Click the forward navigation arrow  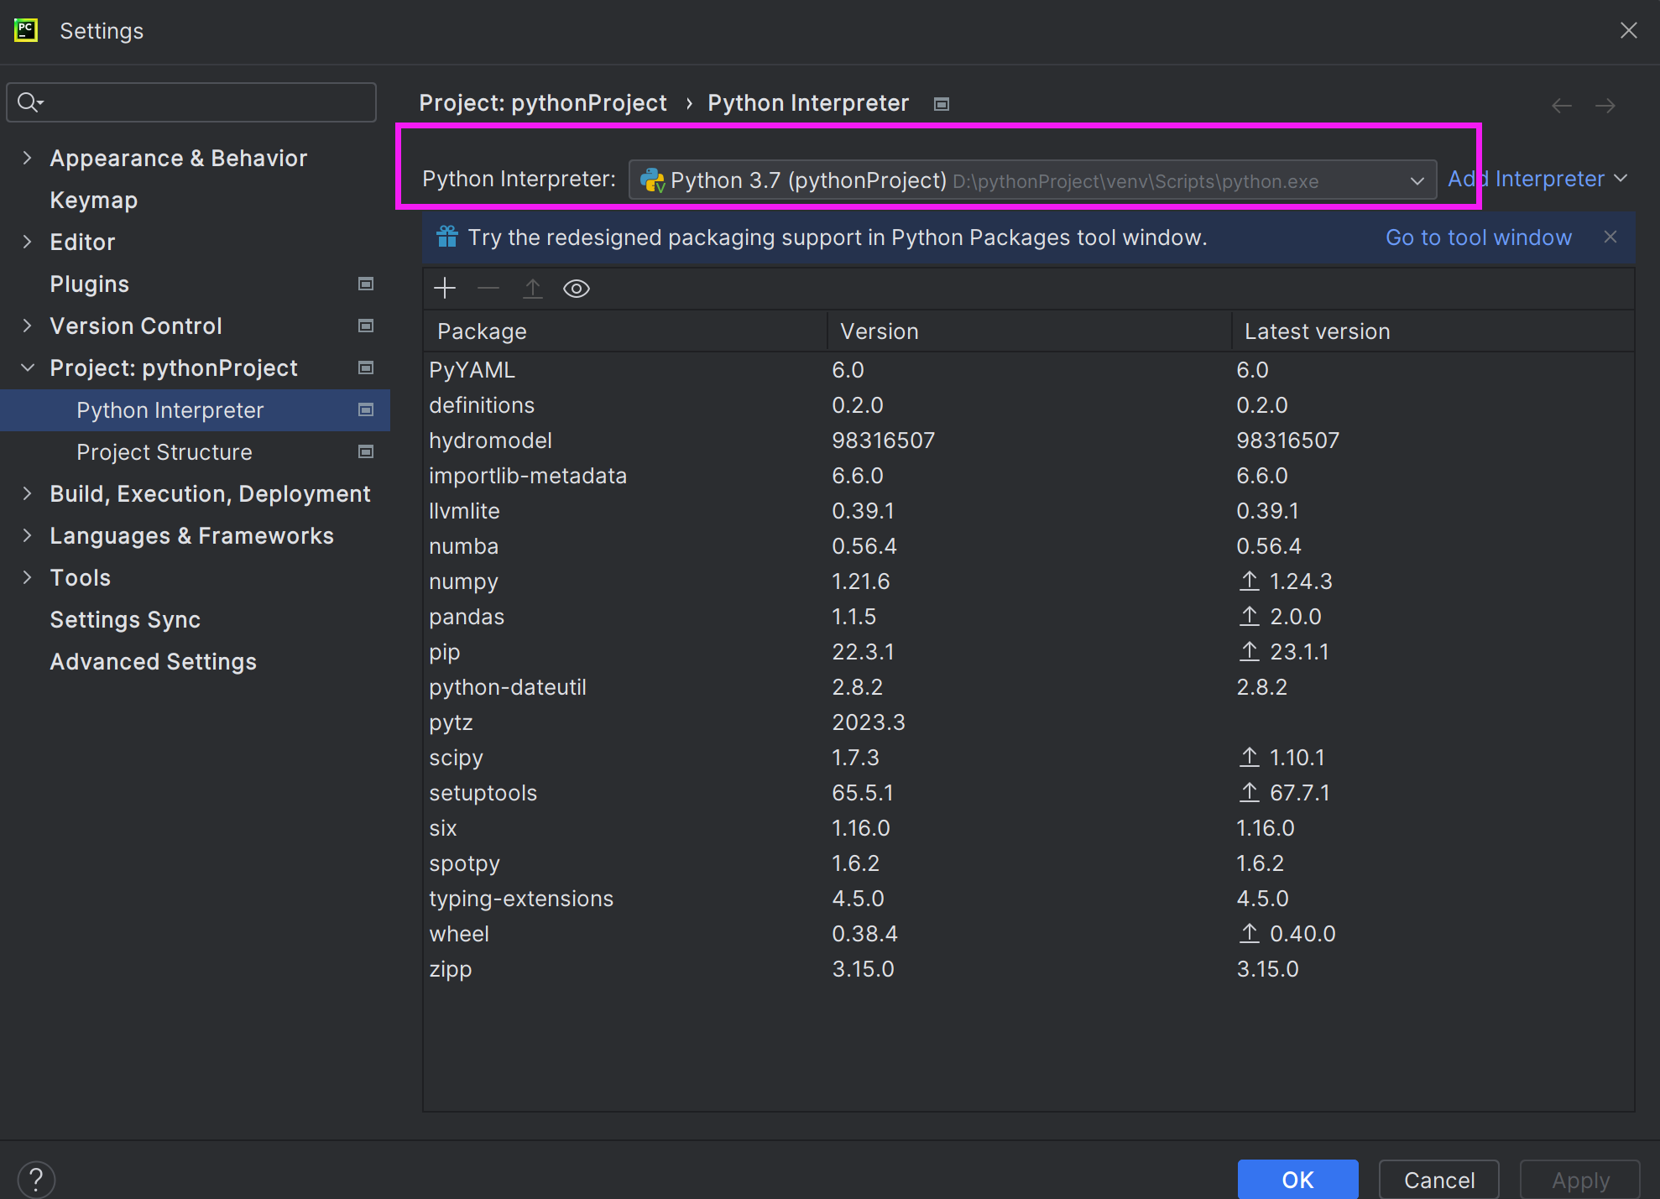pos(1605,105)
